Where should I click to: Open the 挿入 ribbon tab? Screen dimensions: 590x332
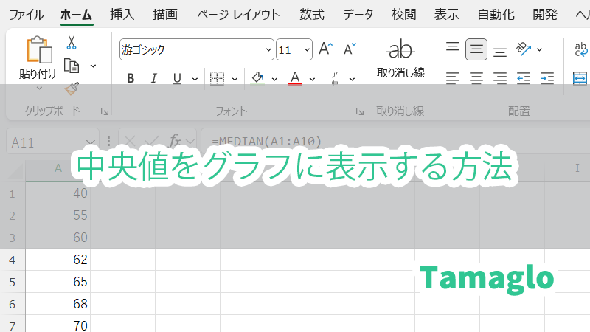point(122,14)
